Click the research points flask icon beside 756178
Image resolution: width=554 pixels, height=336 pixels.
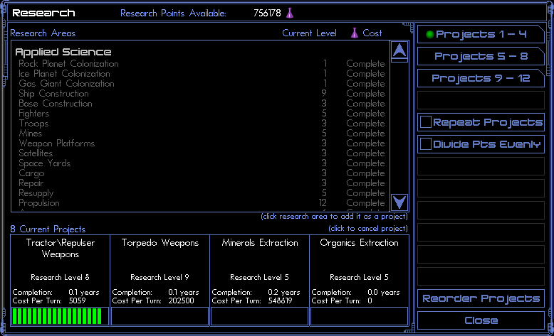pos(290,13)
